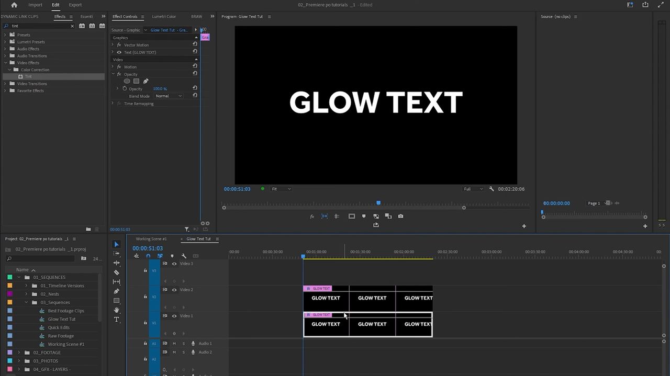Choose free draw bezier mask pen
The width and height of the screenshot is (670, 376).
[x=146, y=81]
